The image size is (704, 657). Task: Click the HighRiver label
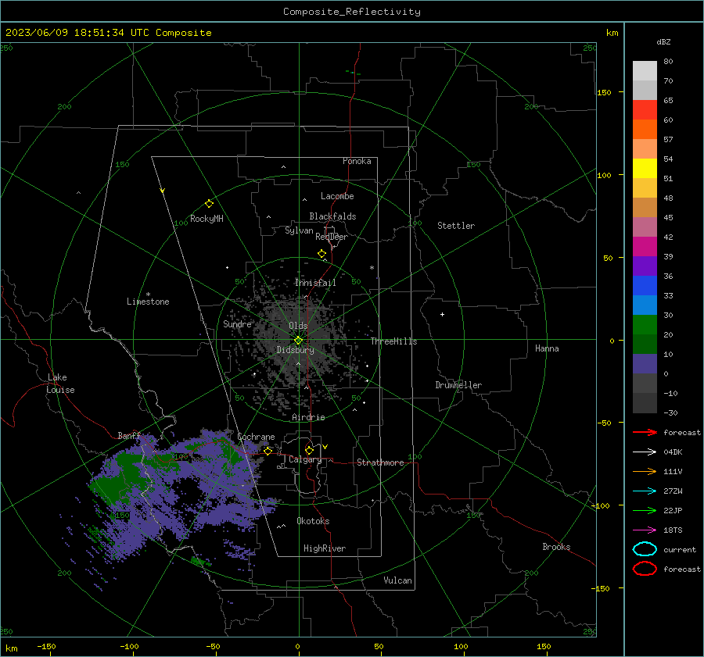pyautogui.click(x=325, y=548)
